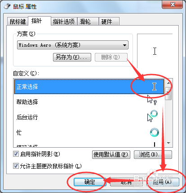This screenshot has width=186, height=193.
Task: Switch to the 鼠标键 tab
Action: coord(18,22)
